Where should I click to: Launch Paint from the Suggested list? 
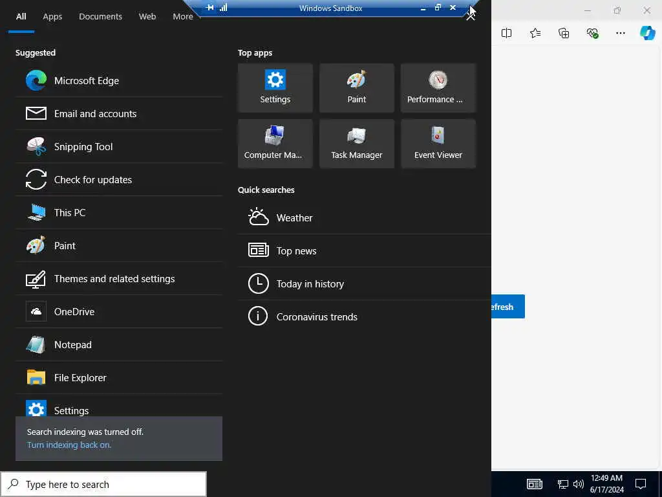(119, 245)
